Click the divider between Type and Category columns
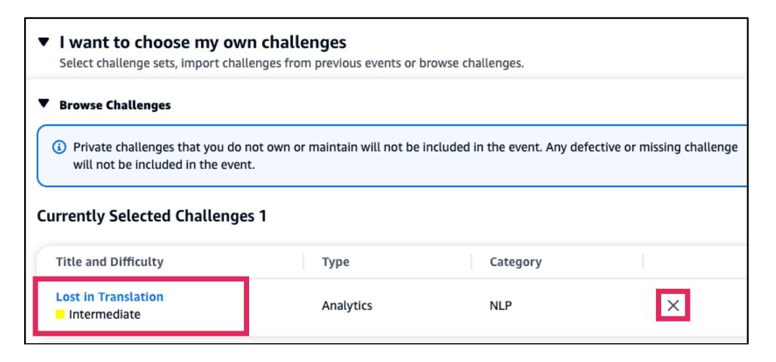The height and width of the screenshot is (362, 776). pyautogui.click(x=471, y=262)
